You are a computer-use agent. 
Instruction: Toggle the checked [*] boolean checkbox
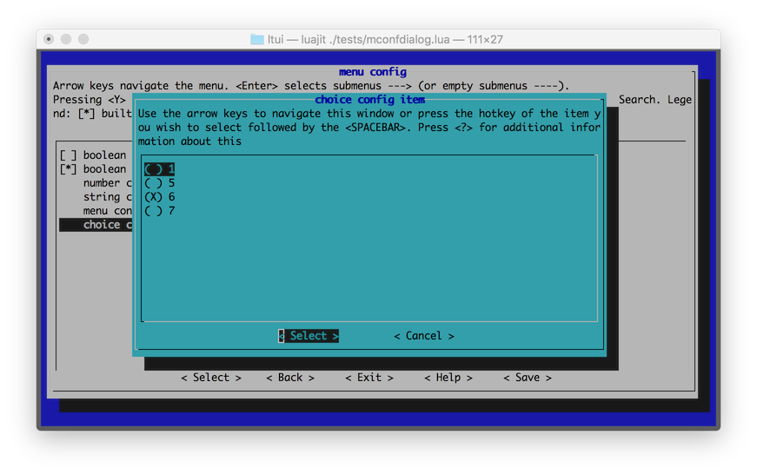(x=68, y=169)
